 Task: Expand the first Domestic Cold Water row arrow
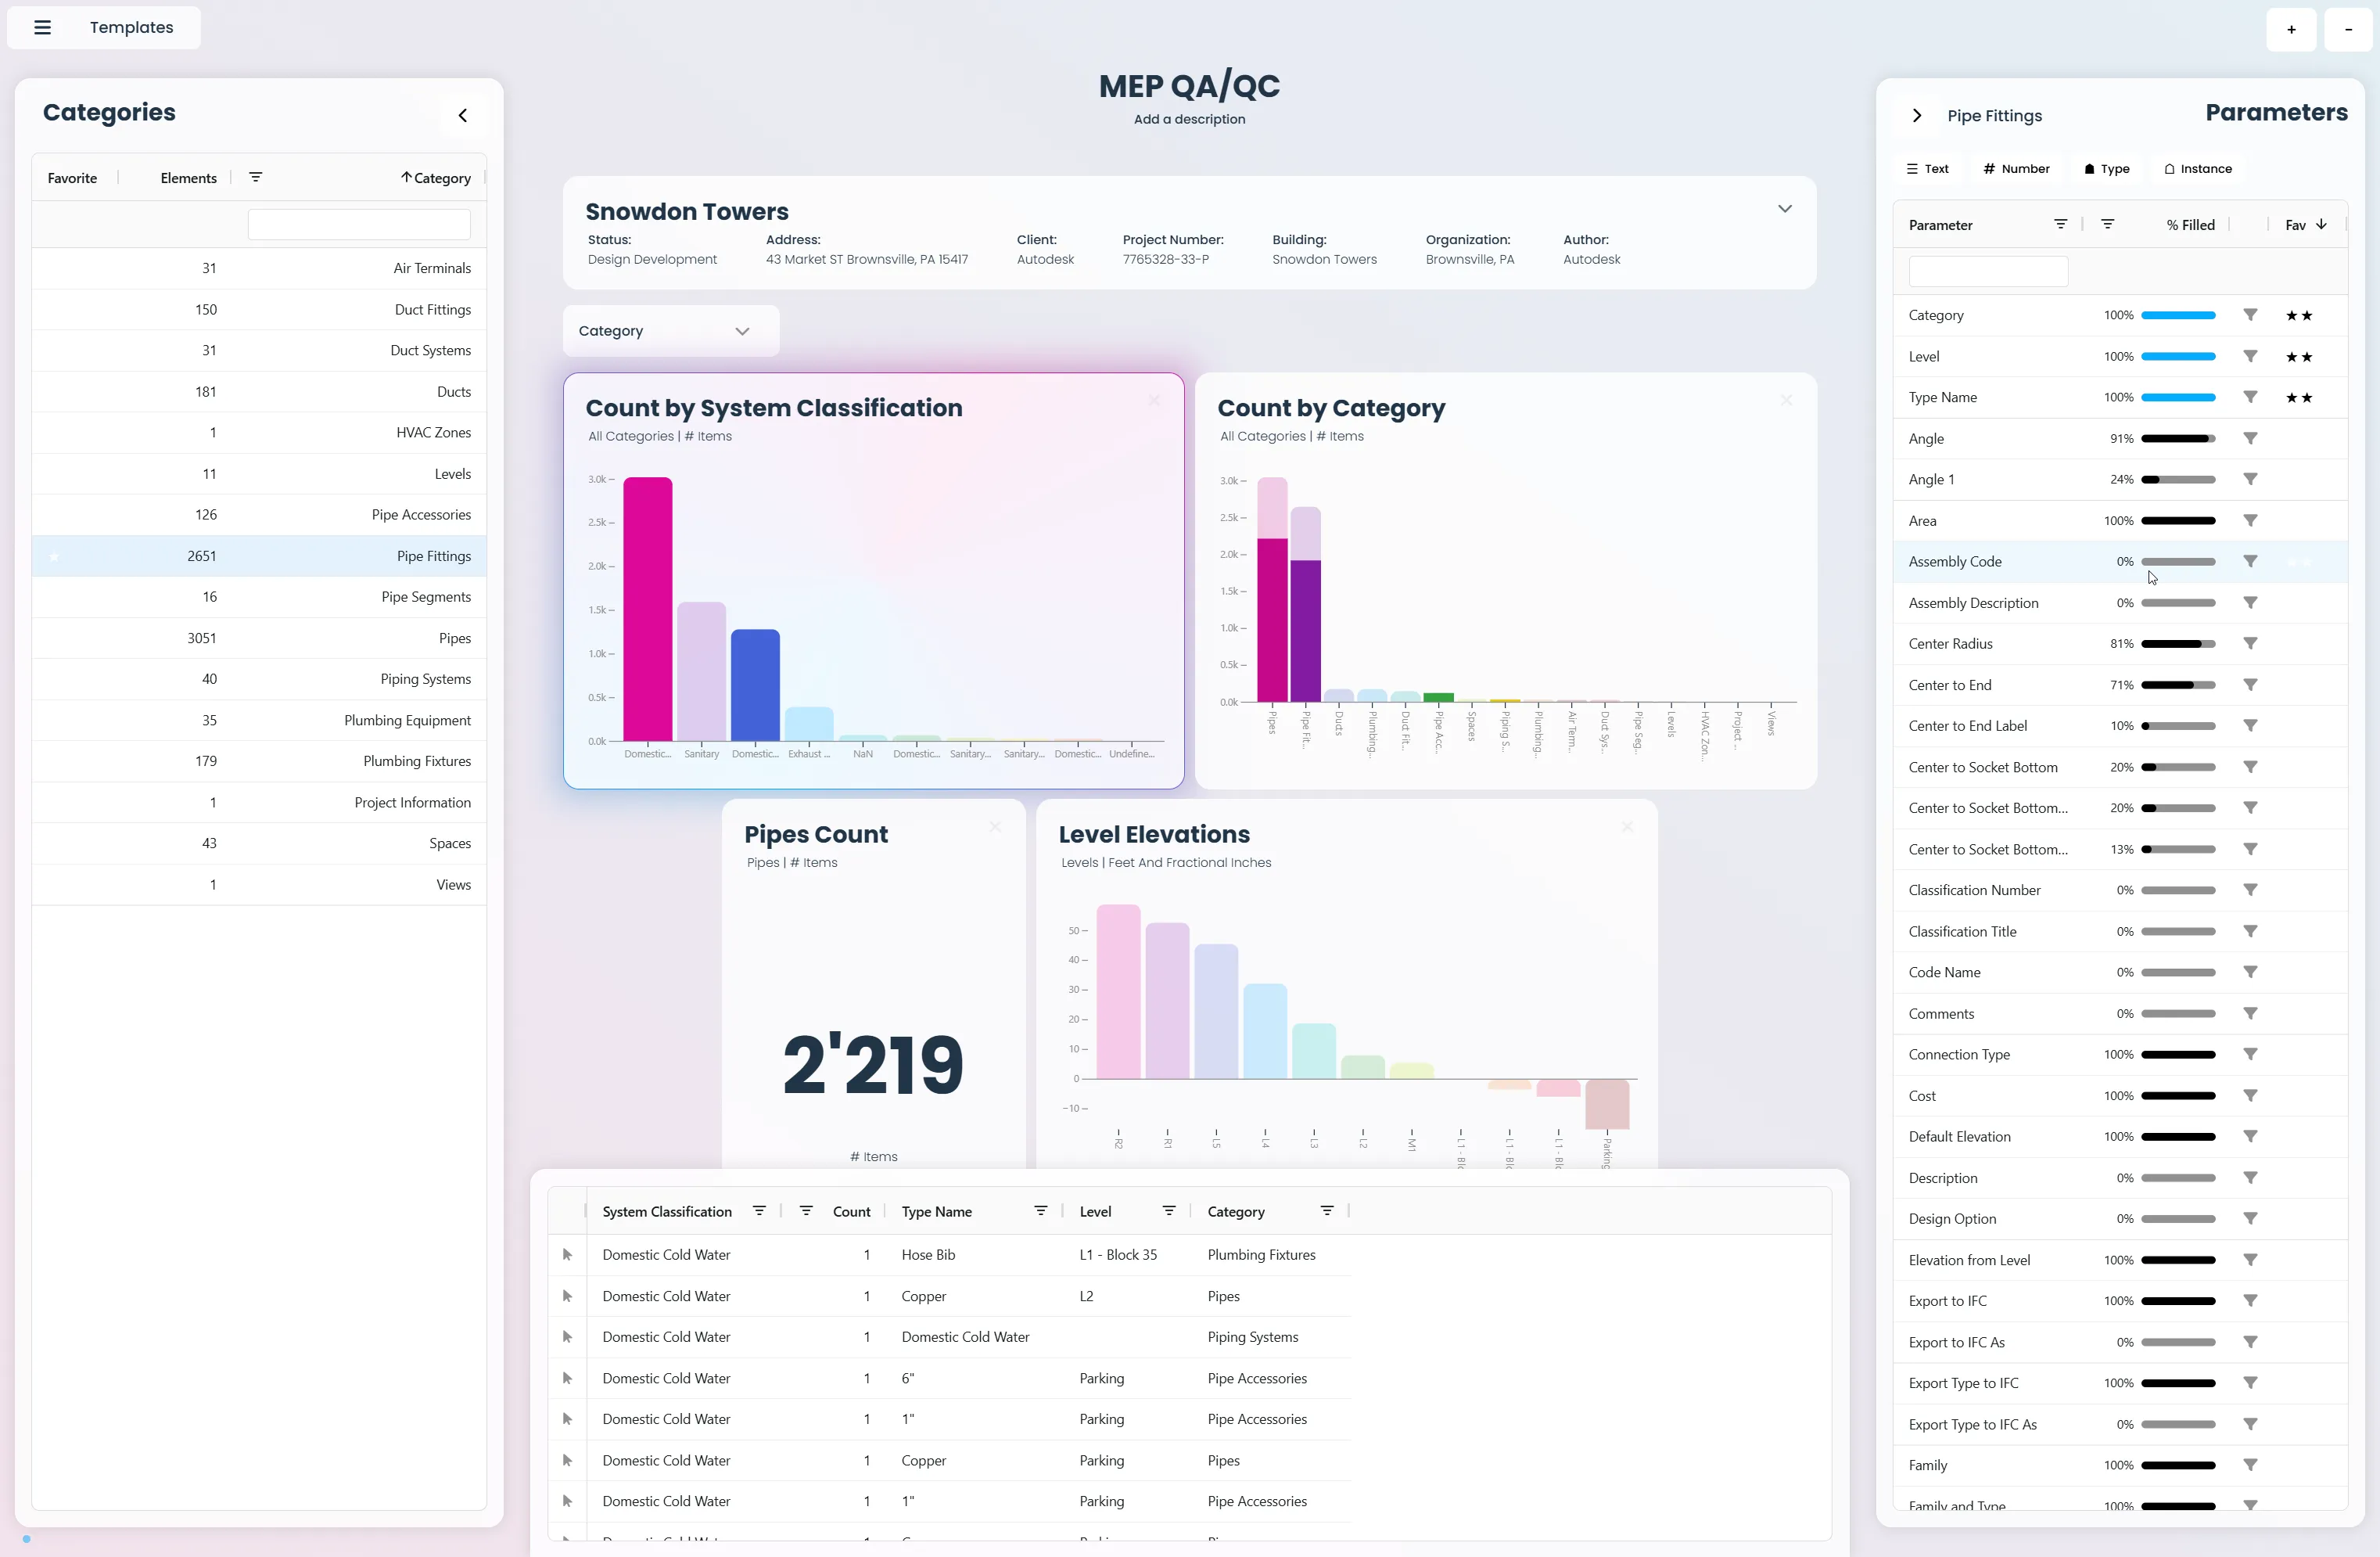567,1255
